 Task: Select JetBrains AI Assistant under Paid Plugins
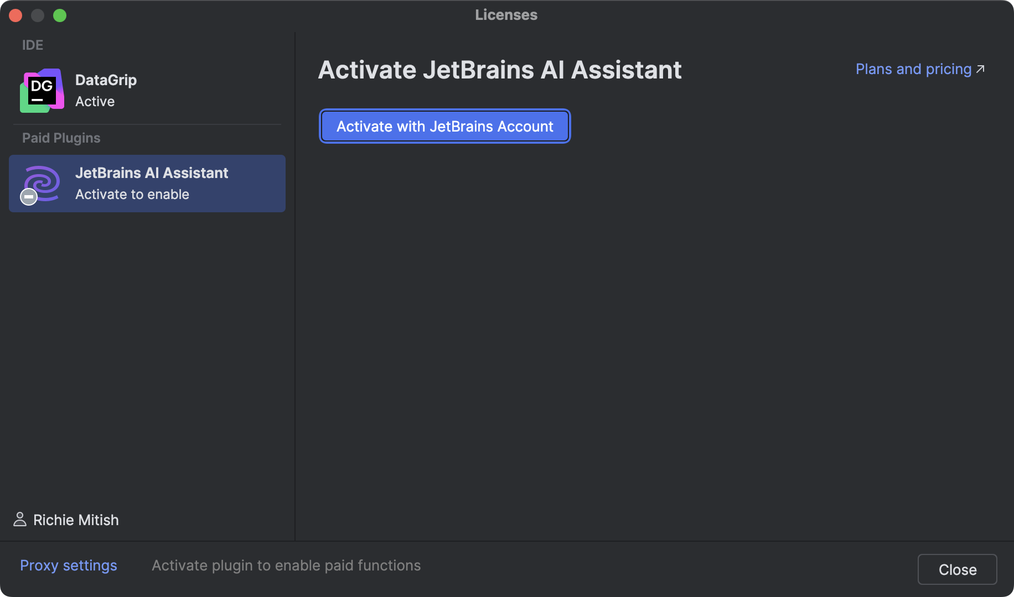147,183
